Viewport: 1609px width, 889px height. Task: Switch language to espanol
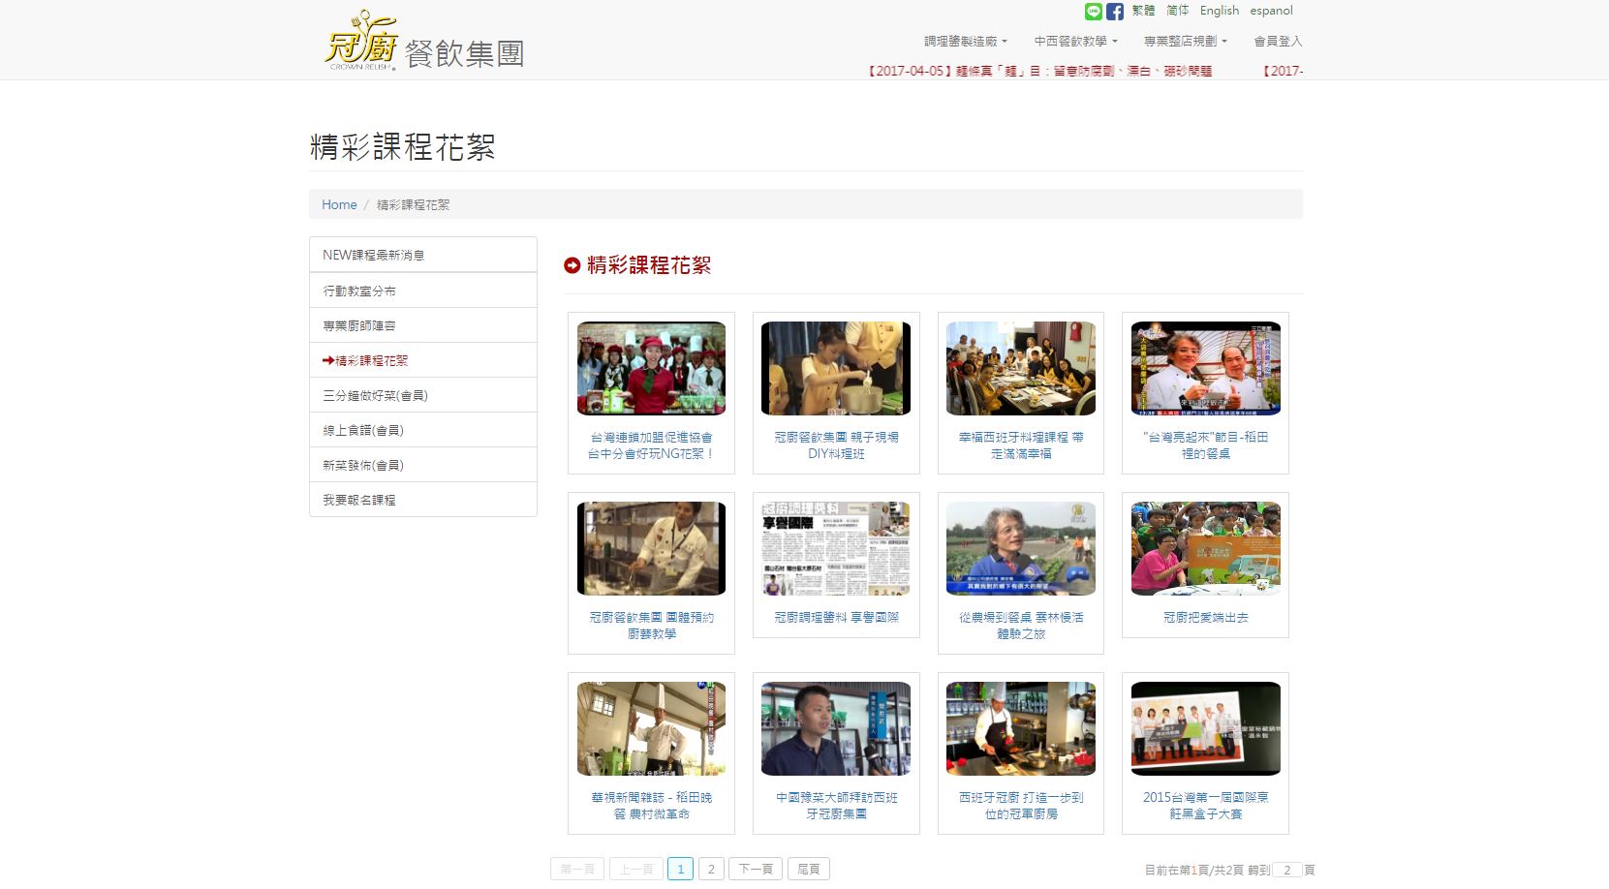1271,11
